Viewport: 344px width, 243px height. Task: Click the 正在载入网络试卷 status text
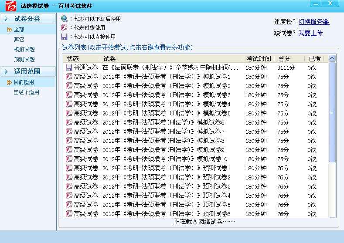click(x=204, y=222)
